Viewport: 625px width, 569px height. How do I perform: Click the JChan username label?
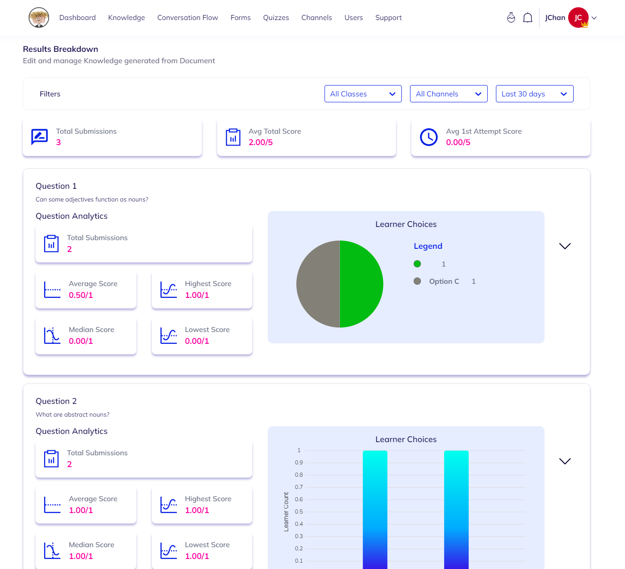555,18
